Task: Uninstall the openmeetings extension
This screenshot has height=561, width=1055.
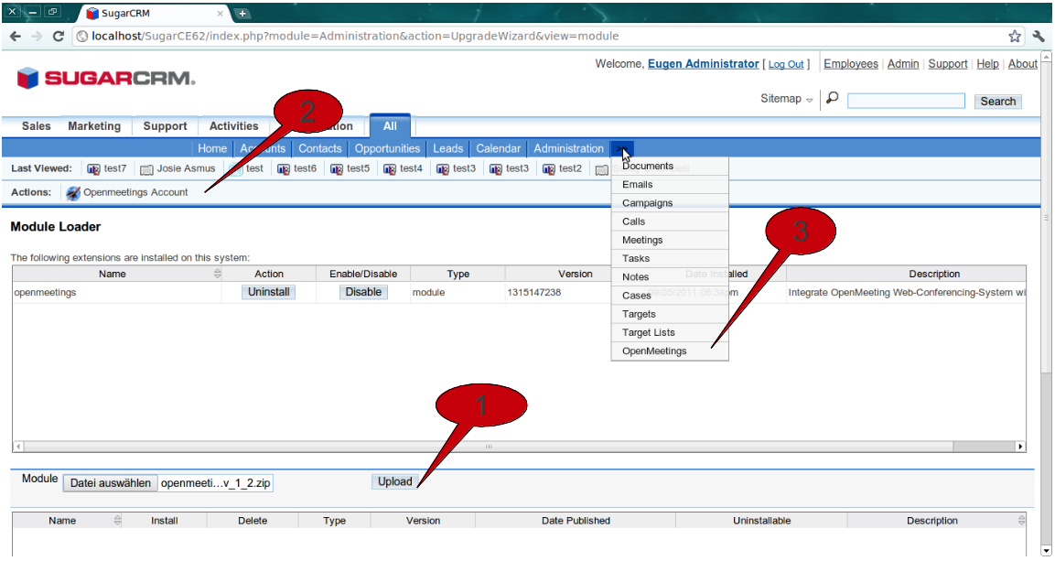Action: [x=269, y=292]
